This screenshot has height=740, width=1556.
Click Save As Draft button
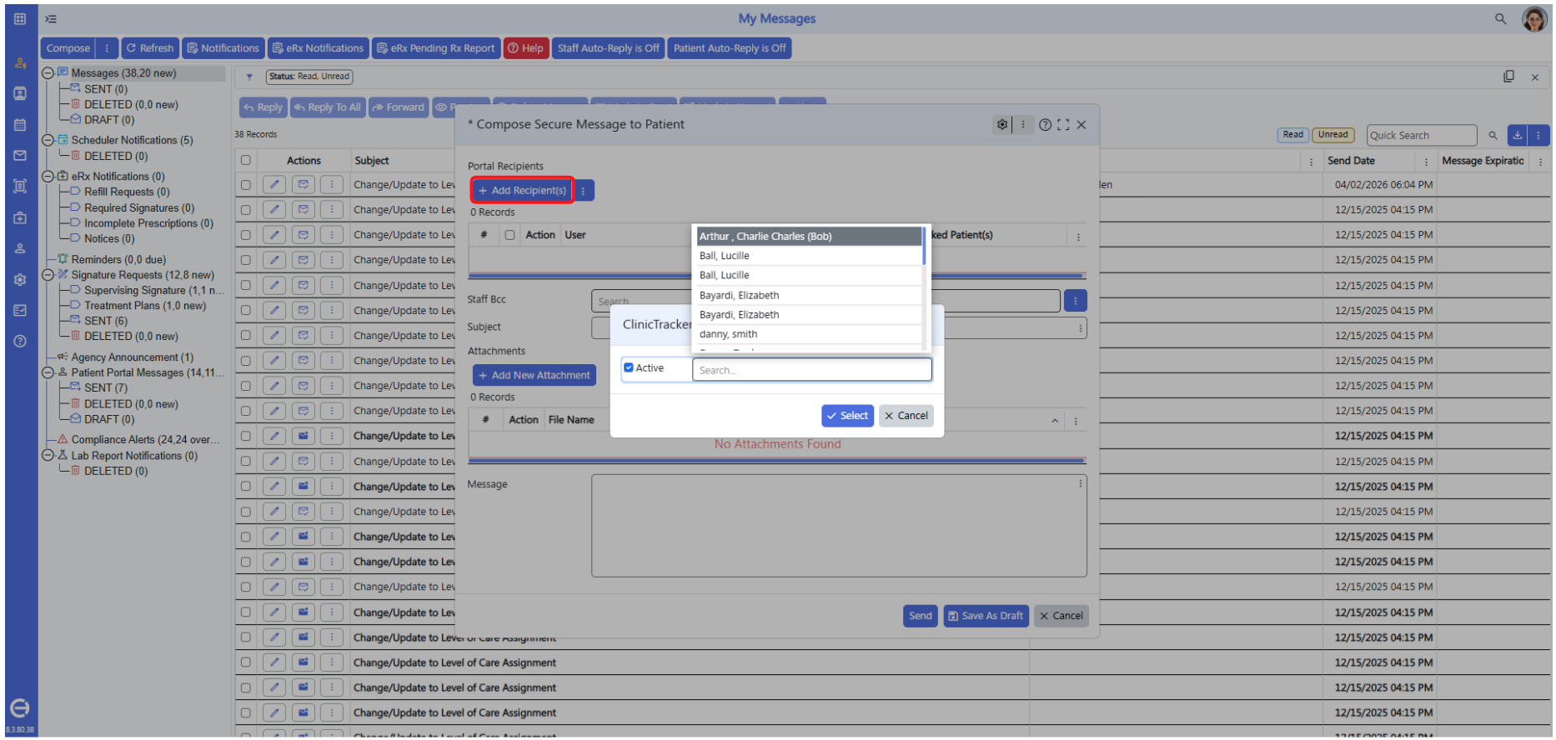tap(986, 616)
